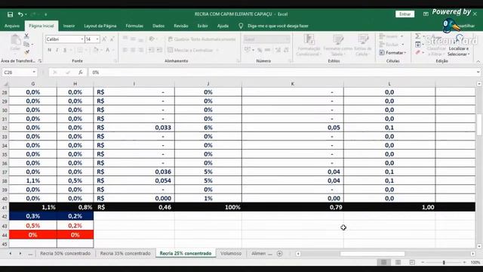Cancel the formula bar entry
The width and height of the screenshot is (483, 272).
(55, 73)
